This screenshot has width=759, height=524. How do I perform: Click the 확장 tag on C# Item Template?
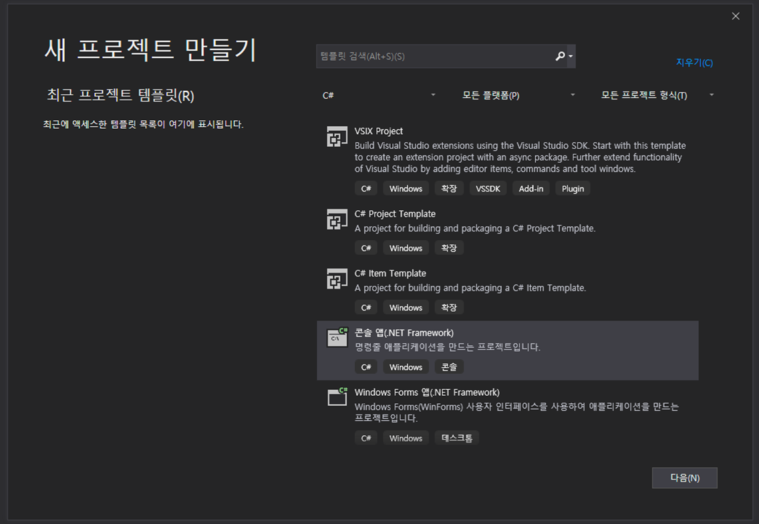tap(449, 308)
